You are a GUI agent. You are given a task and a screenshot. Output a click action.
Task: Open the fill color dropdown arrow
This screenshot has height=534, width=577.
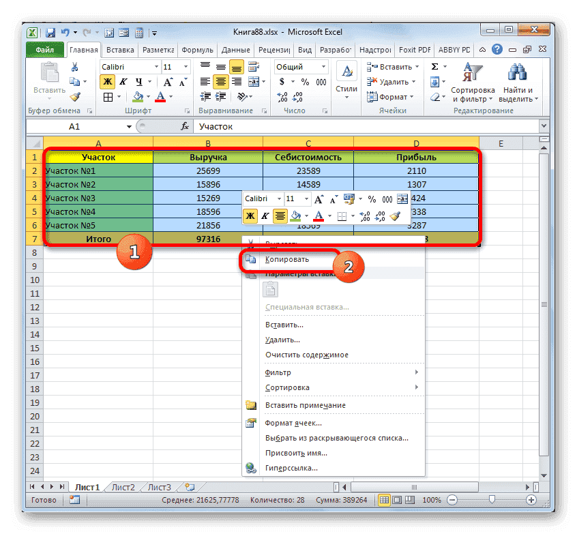147,96
